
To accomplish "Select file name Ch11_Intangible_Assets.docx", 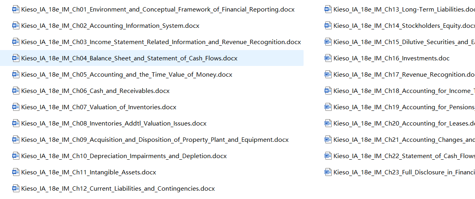I will tap(89, 173).
